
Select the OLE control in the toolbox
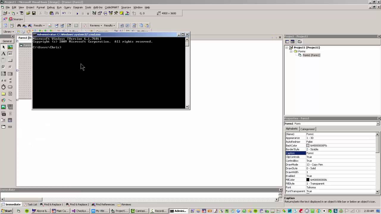[x=4, y=114]
